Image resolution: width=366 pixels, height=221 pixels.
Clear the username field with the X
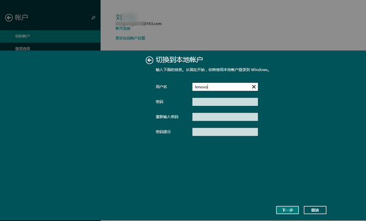[x=254, y=87]
